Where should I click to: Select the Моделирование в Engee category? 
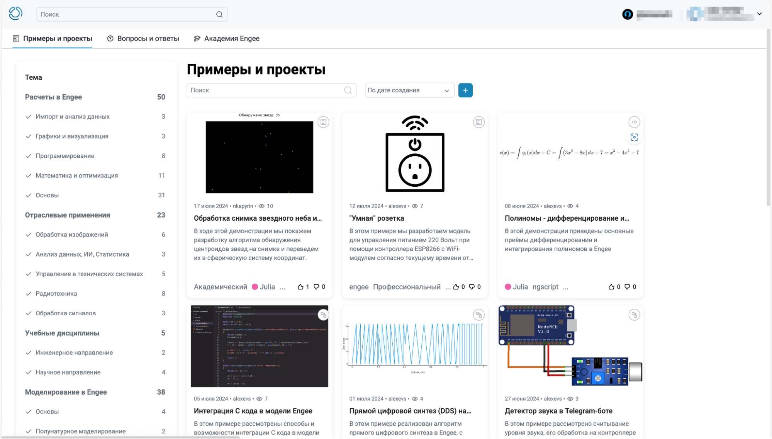tap(95, 392)
